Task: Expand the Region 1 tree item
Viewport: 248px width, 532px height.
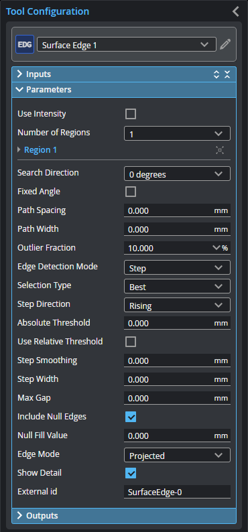Action: [x=19, y=150]
